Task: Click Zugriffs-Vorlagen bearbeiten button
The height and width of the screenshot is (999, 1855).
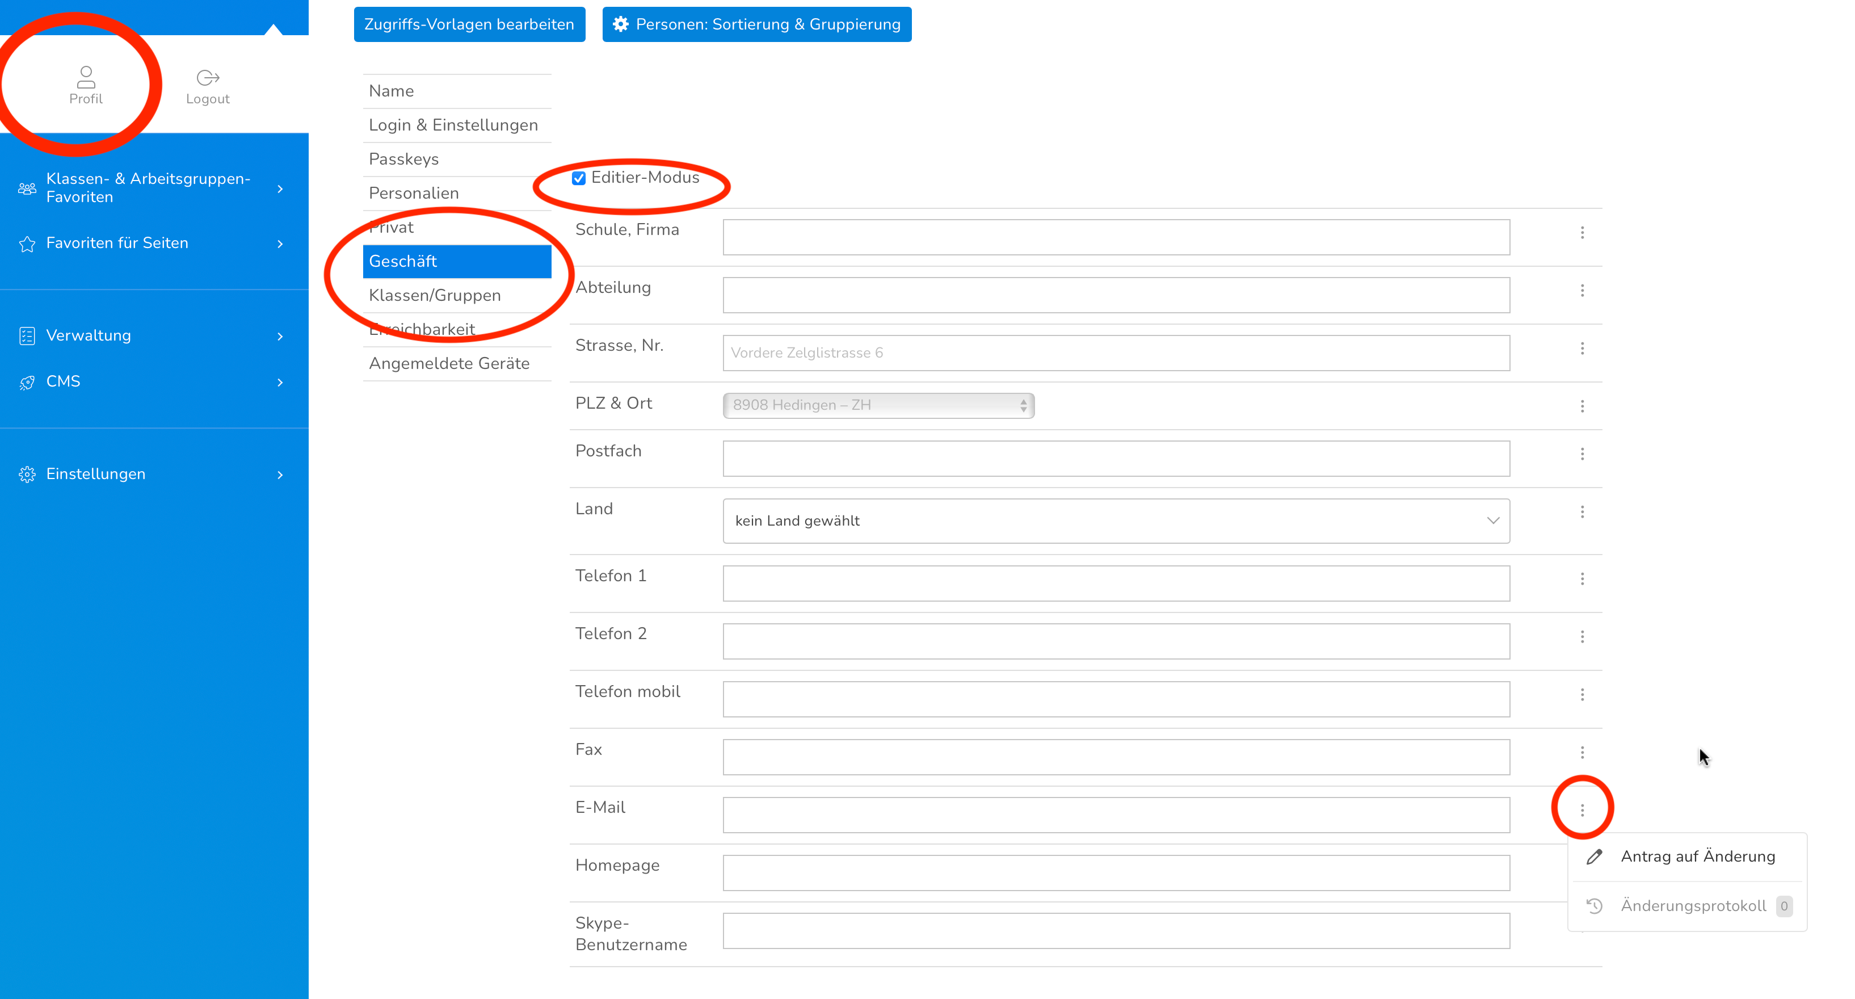Action: [469, 24]
